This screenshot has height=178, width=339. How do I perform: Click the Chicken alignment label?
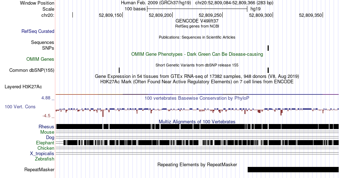click(46, 148)
